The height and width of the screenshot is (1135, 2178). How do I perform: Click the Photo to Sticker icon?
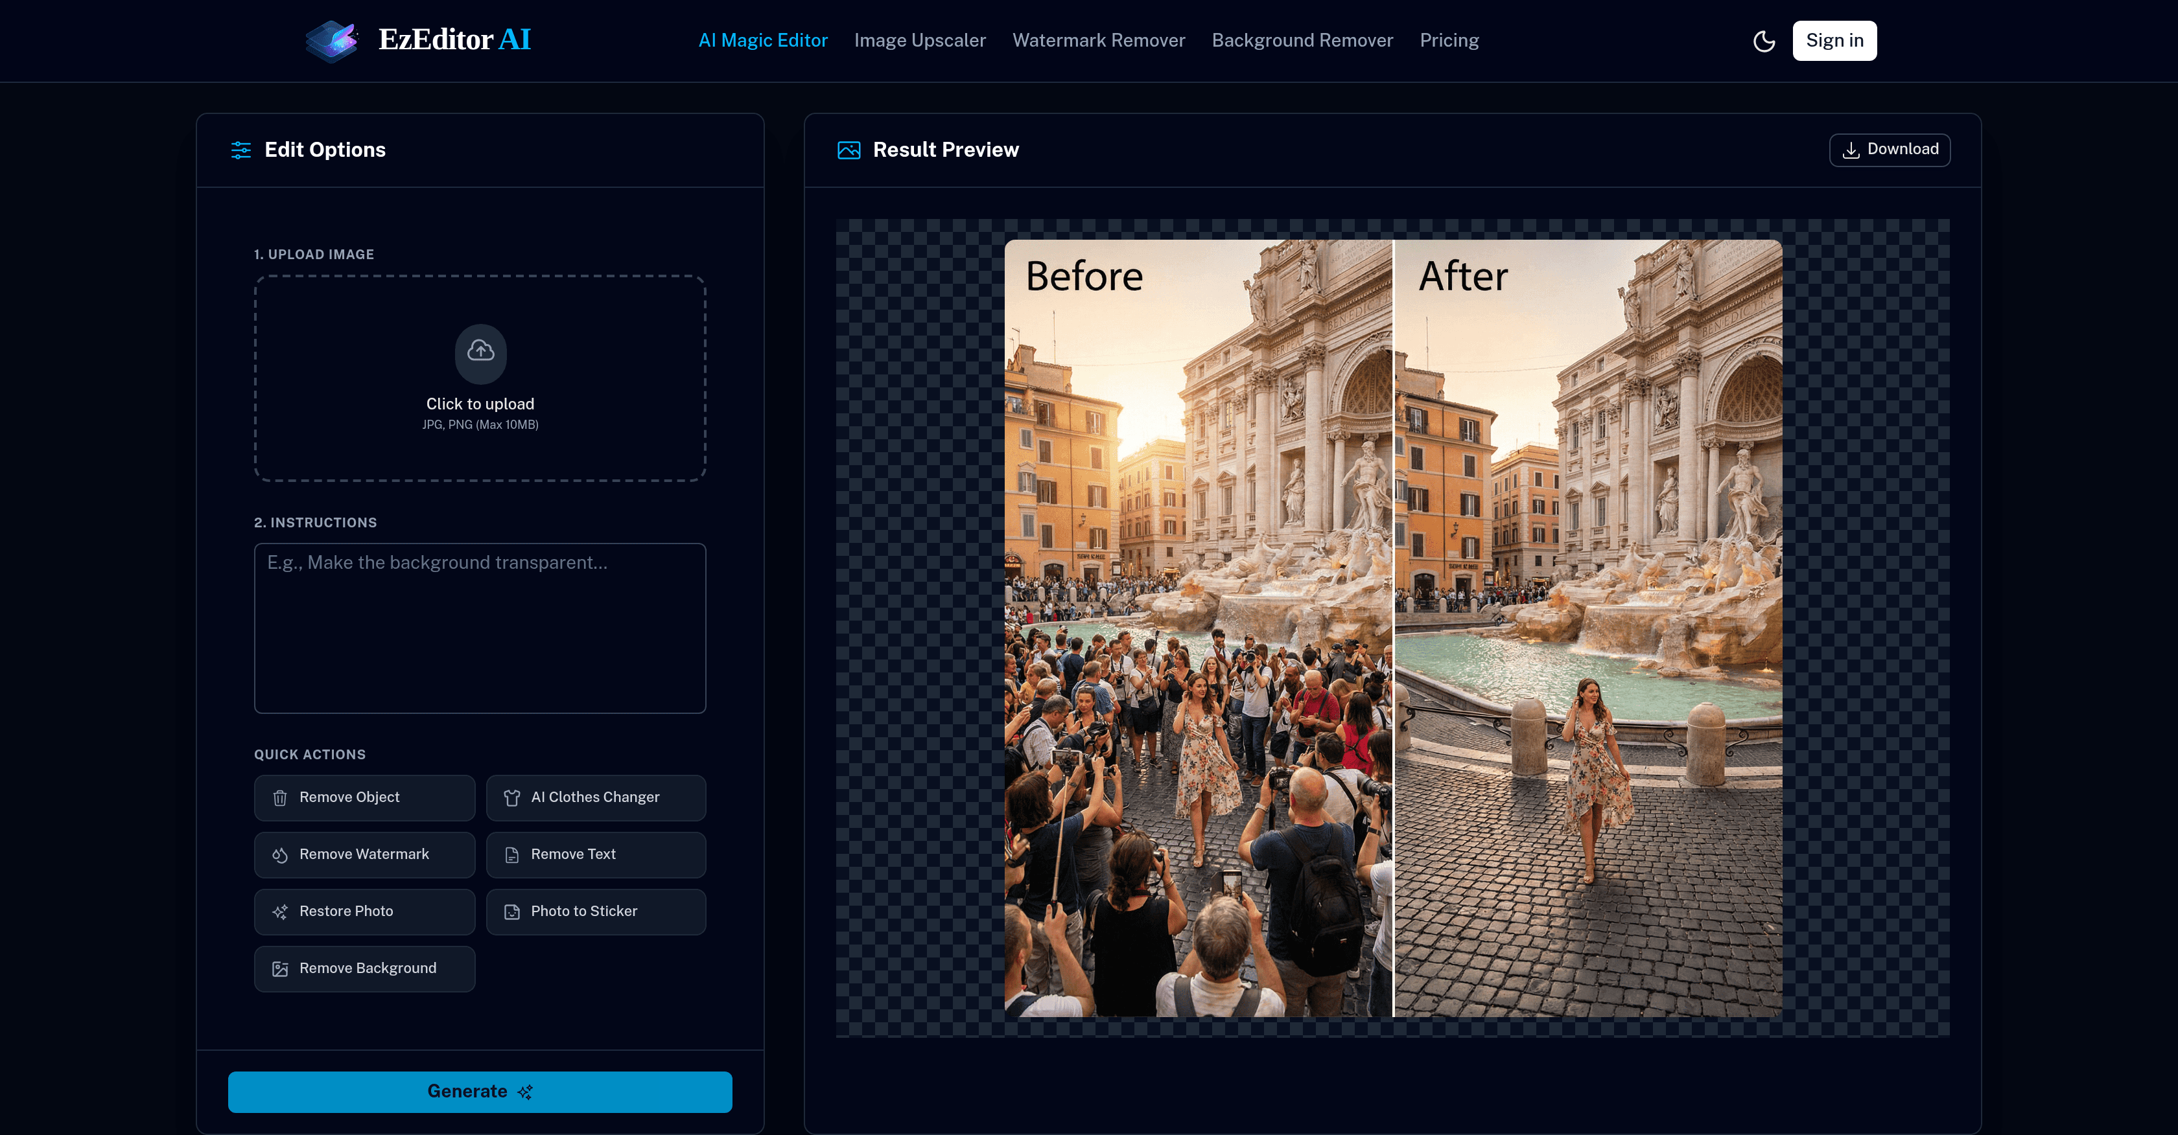[512, 911]
